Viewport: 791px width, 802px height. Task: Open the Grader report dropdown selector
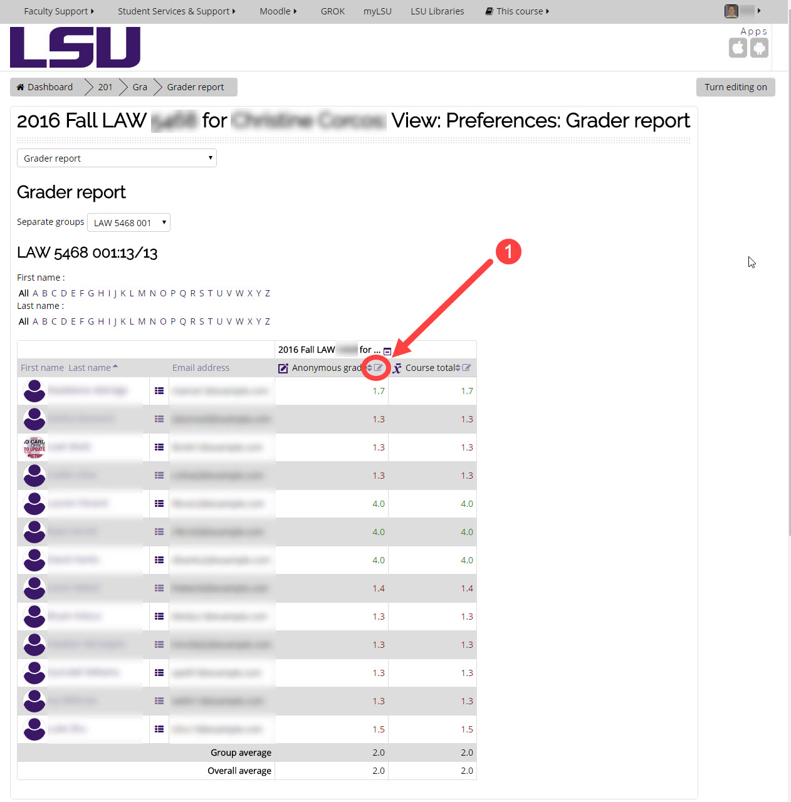117,158
